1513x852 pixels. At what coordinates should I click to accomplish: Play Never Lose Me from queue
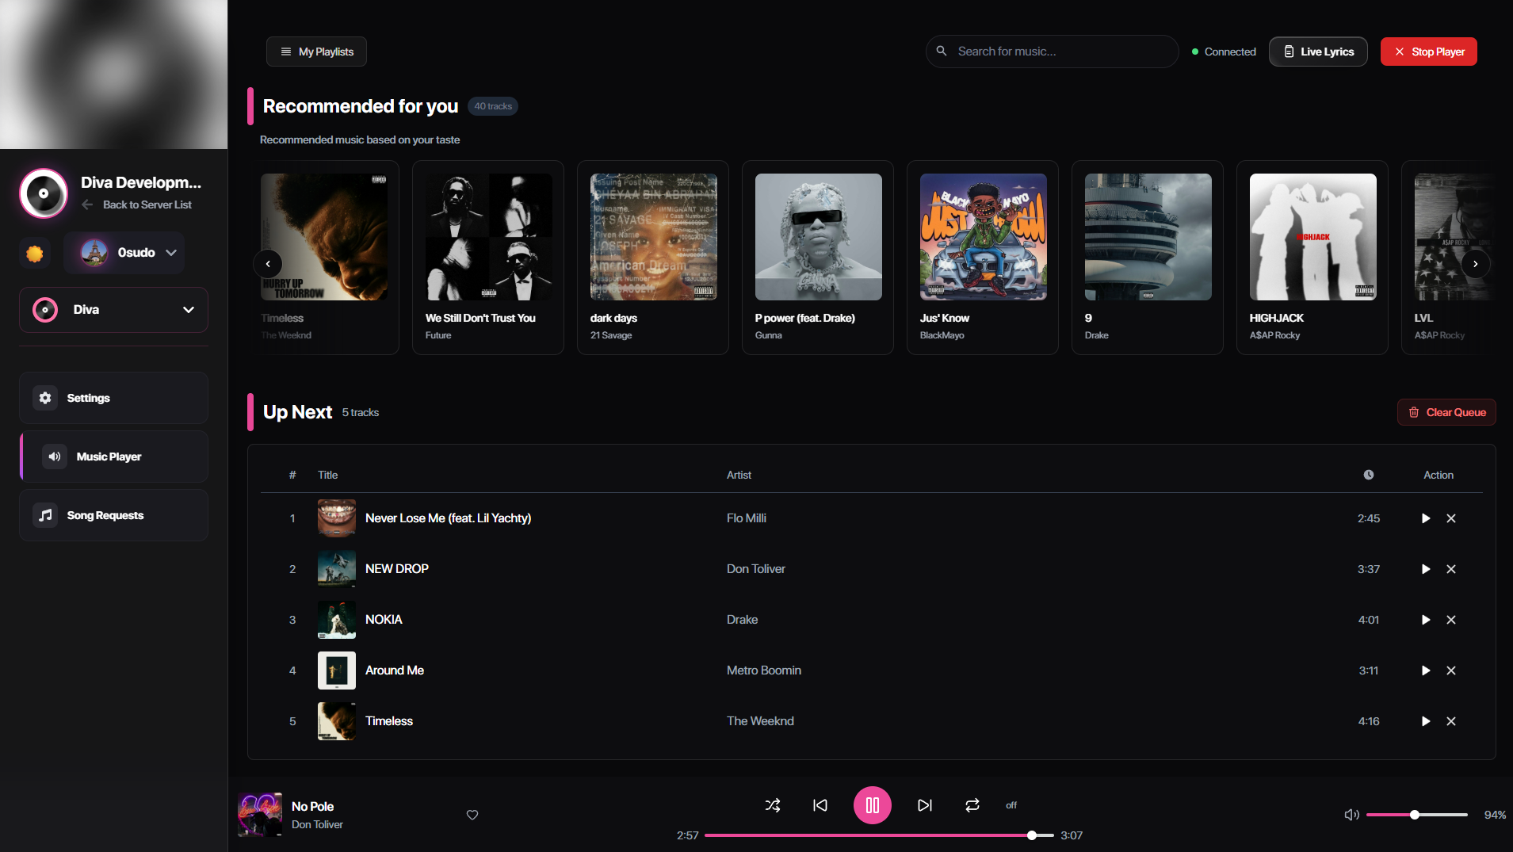tap(1425, 518)
